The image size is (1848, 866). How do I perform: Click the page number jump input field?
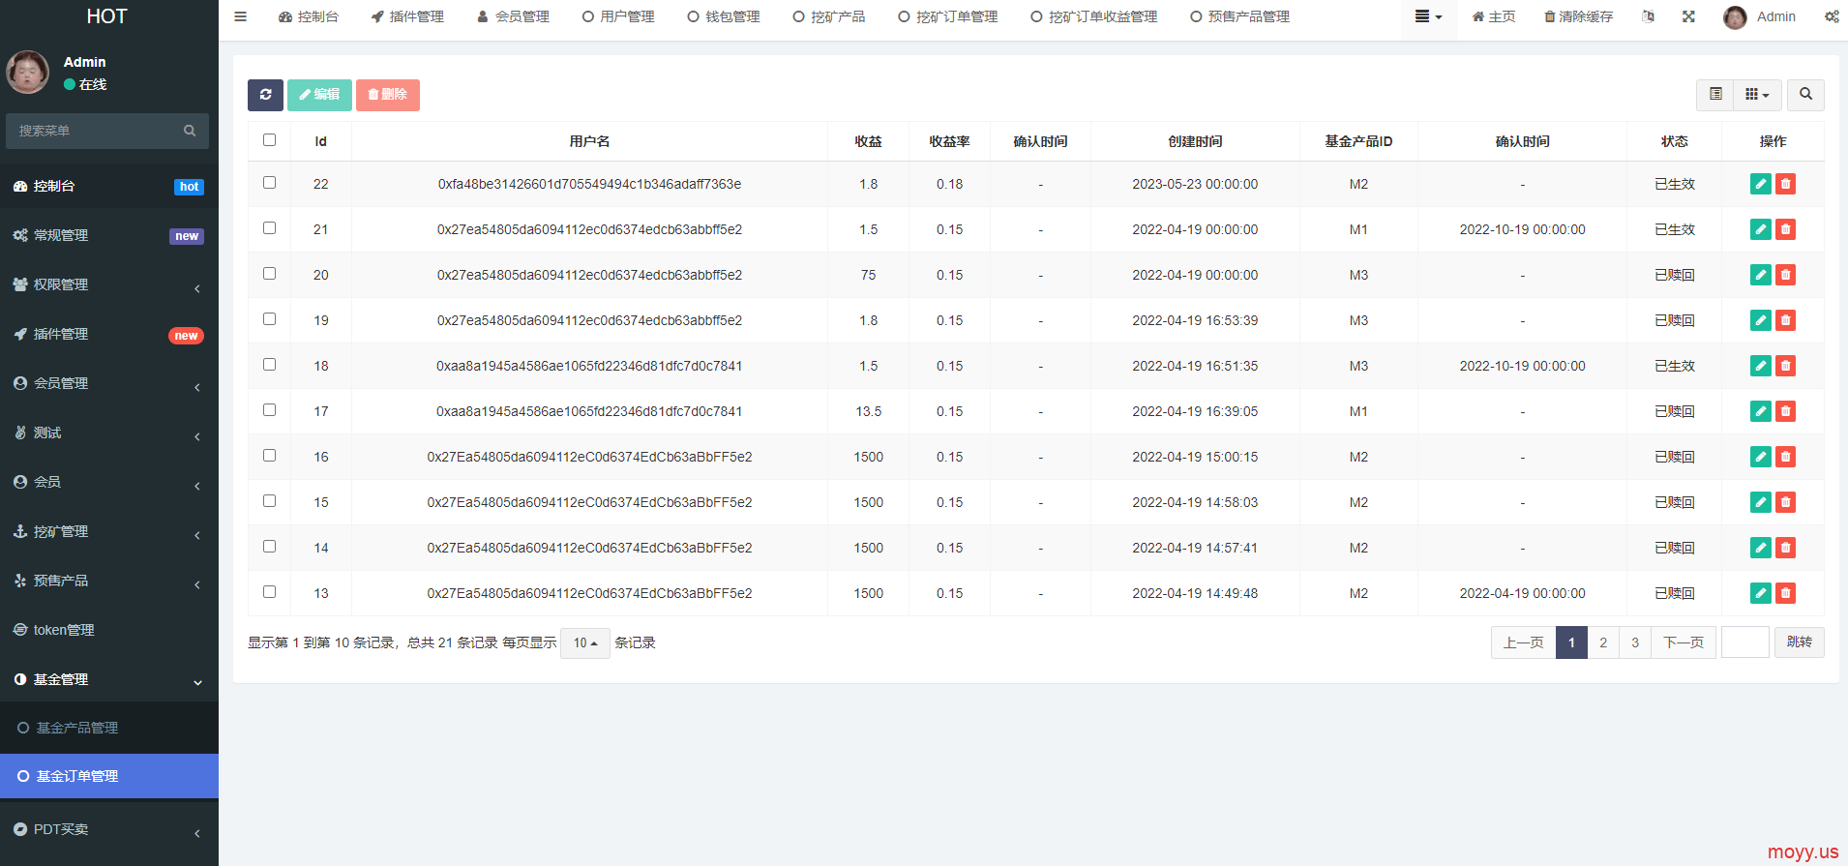pos(1744,642)
